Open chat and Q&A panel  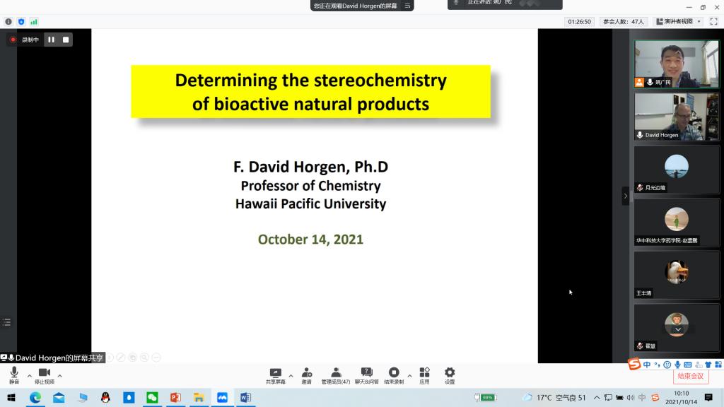(366, 374)
